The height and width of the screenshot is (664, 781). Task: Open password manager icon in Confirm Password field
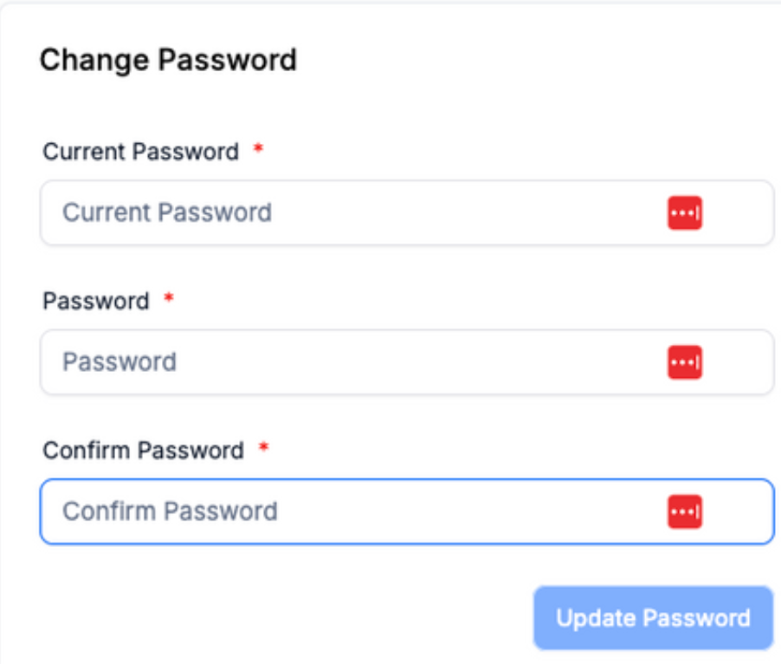[x=685, y=511]
